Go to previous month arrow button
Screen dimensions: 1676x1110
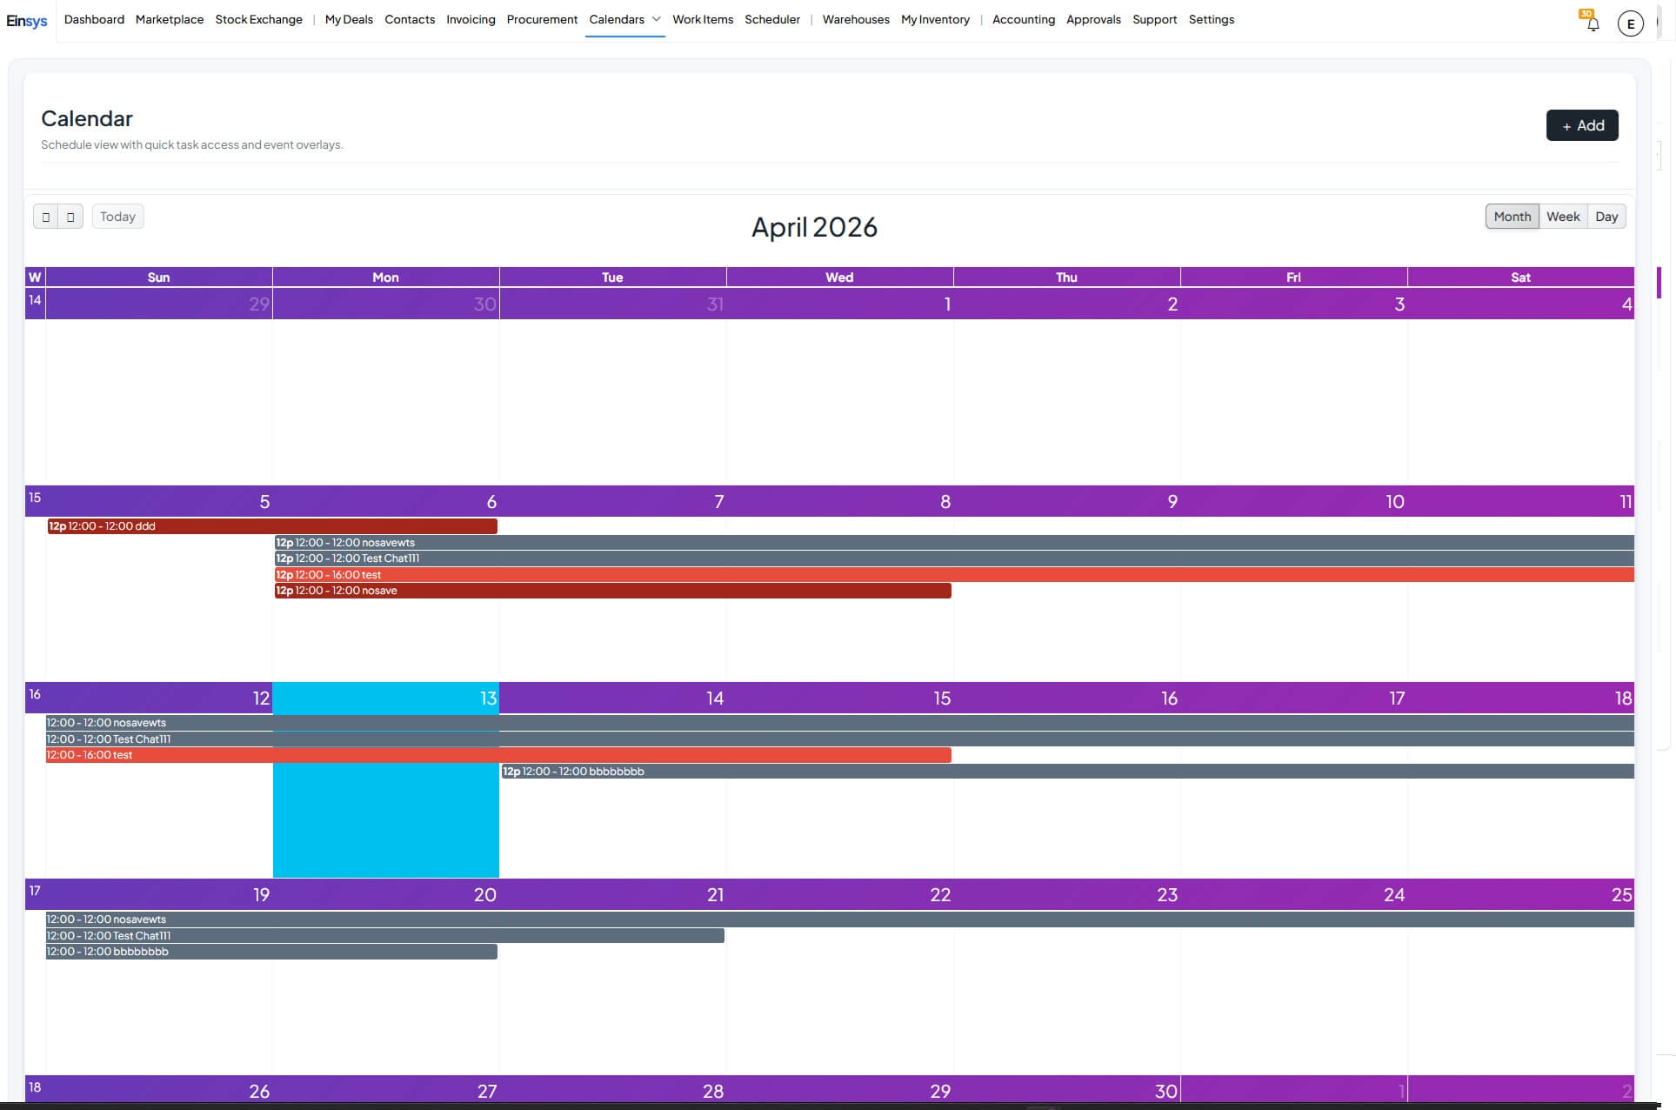[x=45, y=217]
